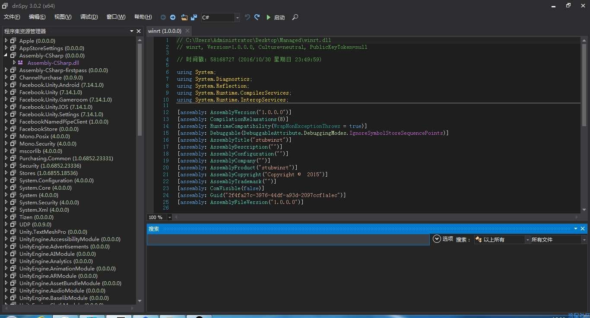Click in the 搜索 search input field
Image resolution: width=590 pixels, height=318 pixels.
click(288, 239)
